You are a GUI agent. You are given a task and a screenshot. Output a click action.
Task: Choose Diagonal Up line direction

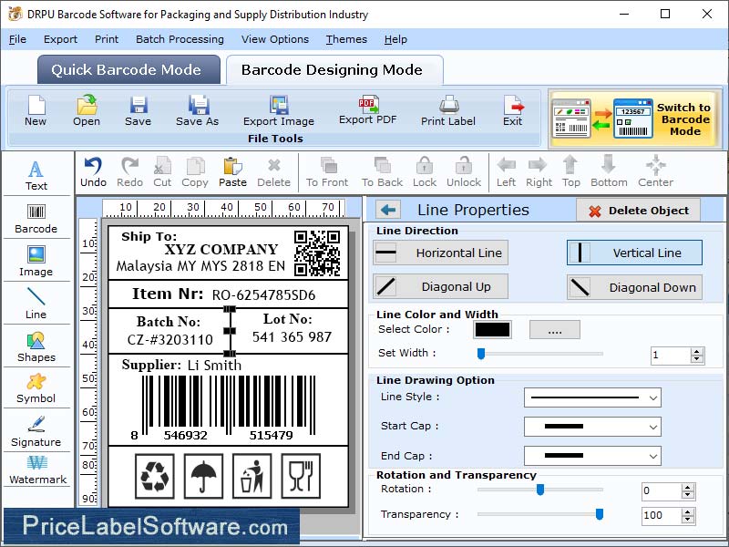[439, 287]
